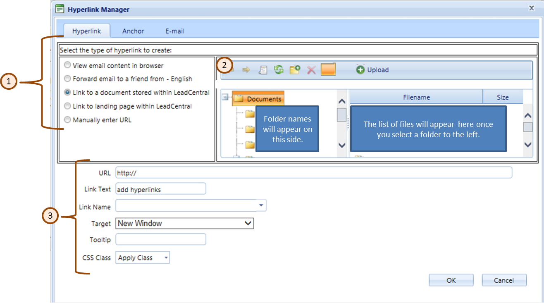This screenshot has width=544, height=303.
Task: Delete selected item with red X
Action: point(311,70)
